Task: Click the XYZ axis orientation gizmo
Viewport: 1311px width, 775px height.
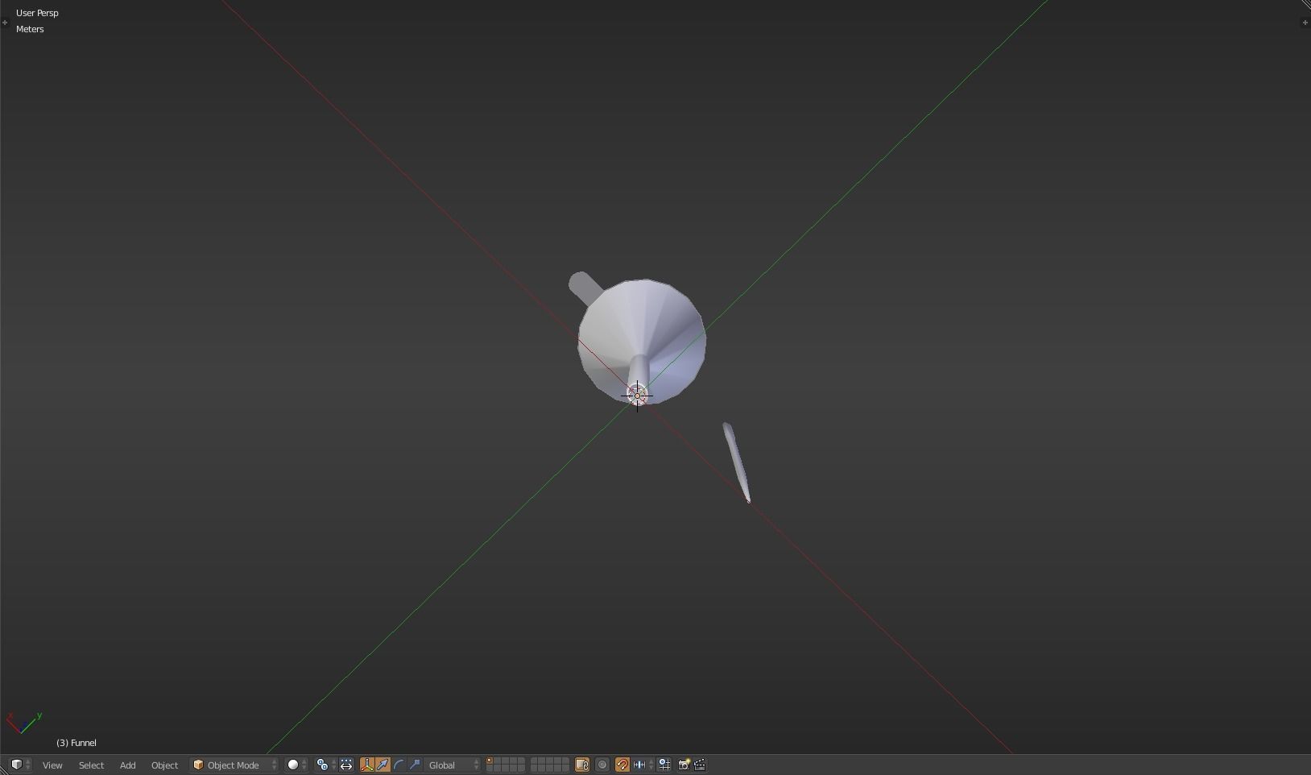Action: point(23,723)
